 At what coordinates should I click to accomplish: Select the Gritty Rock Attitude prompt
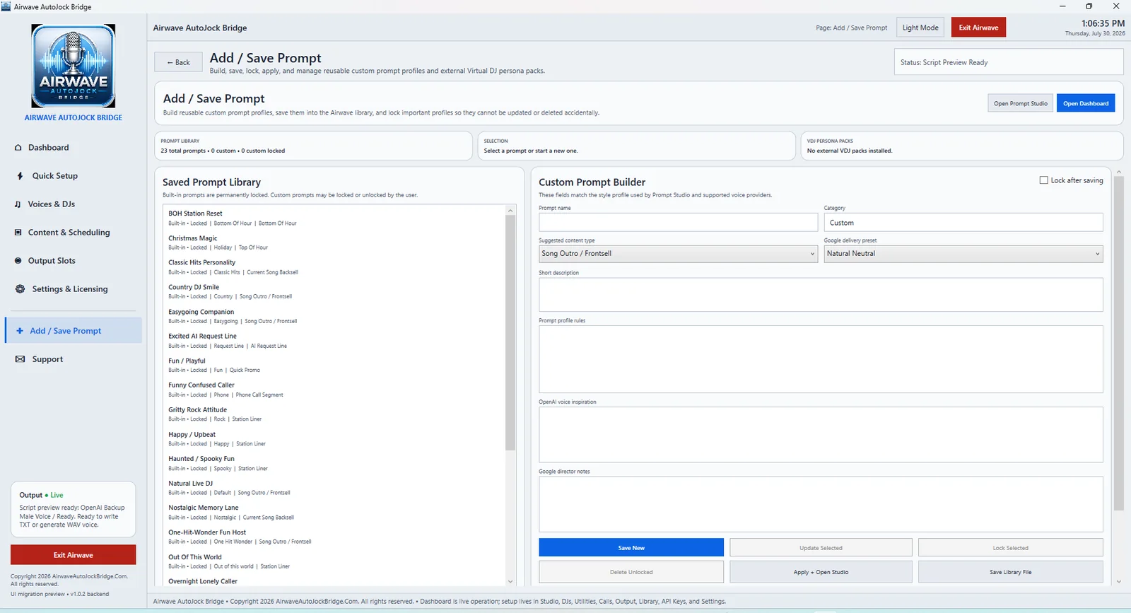tap(334, 414)
